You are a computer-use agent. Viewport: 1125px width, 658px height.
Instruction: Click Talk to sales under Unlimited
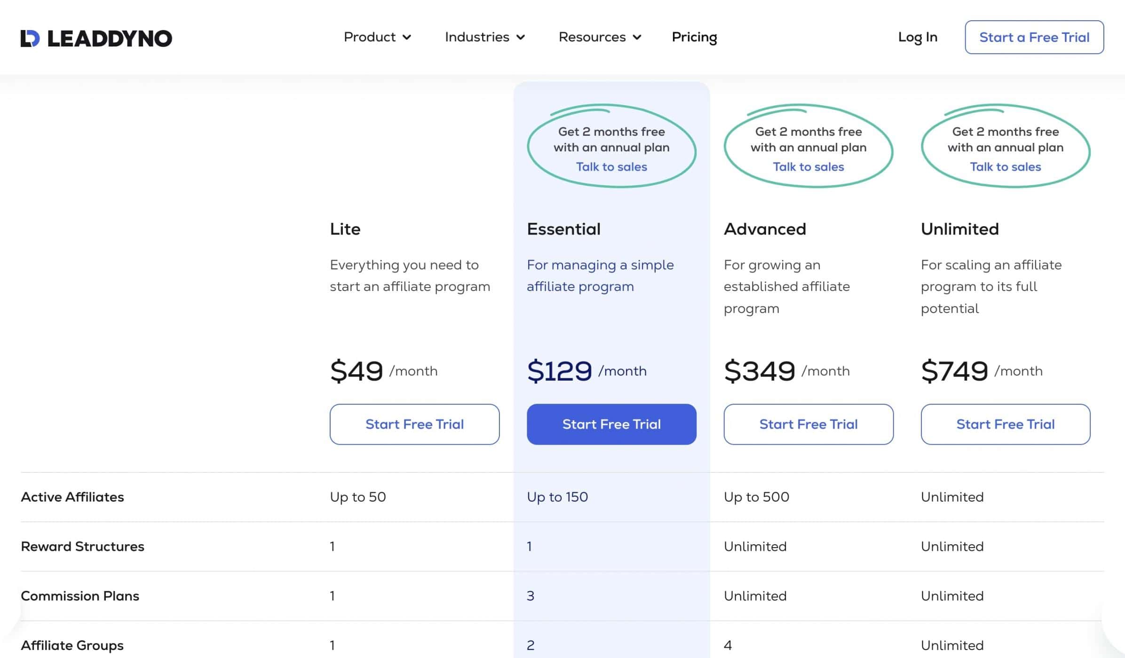pyautogui.click(x=1005, y=167)
